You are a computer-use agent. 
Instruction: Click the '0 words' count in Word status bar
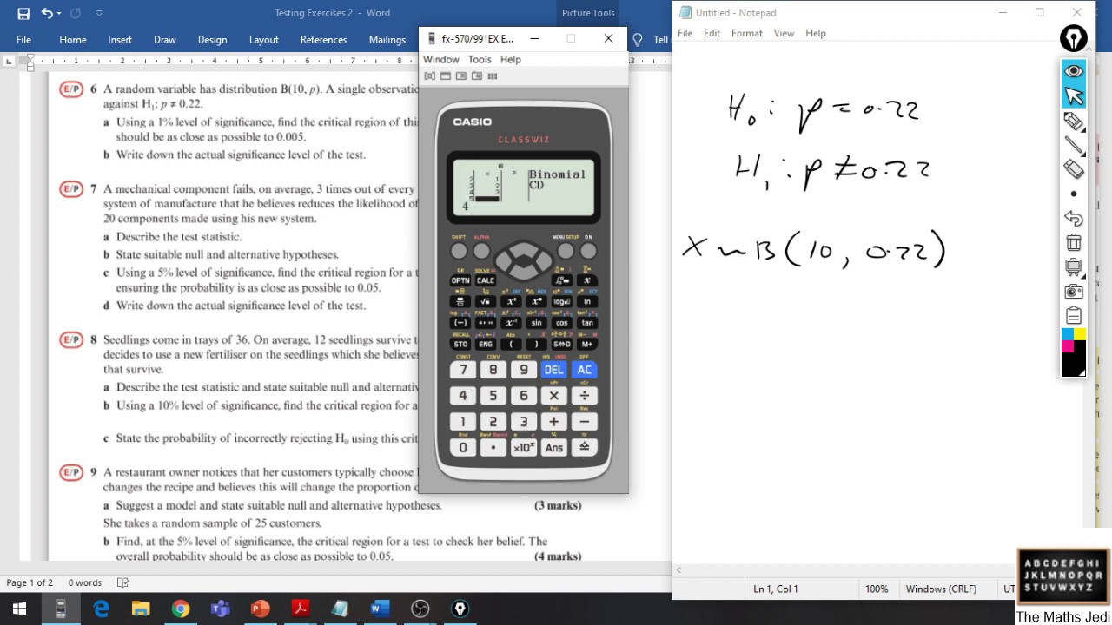(84, 582)
